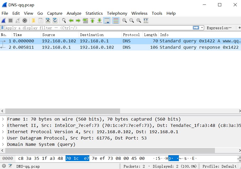This screenshot has width=241, height=169.
Task: Jump to first packet icon
Action: pyautogui.click(x=92, y=21)
